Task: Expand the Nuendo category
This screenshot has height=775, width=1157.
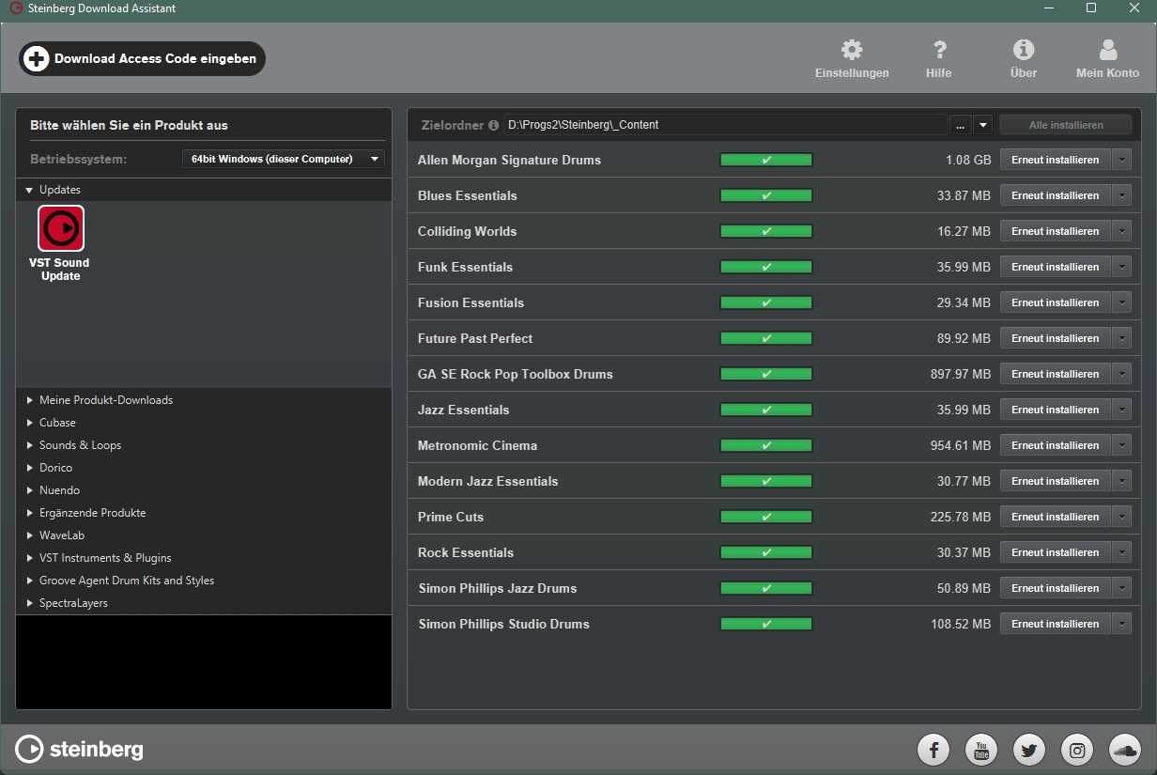Action: point(30,490)
